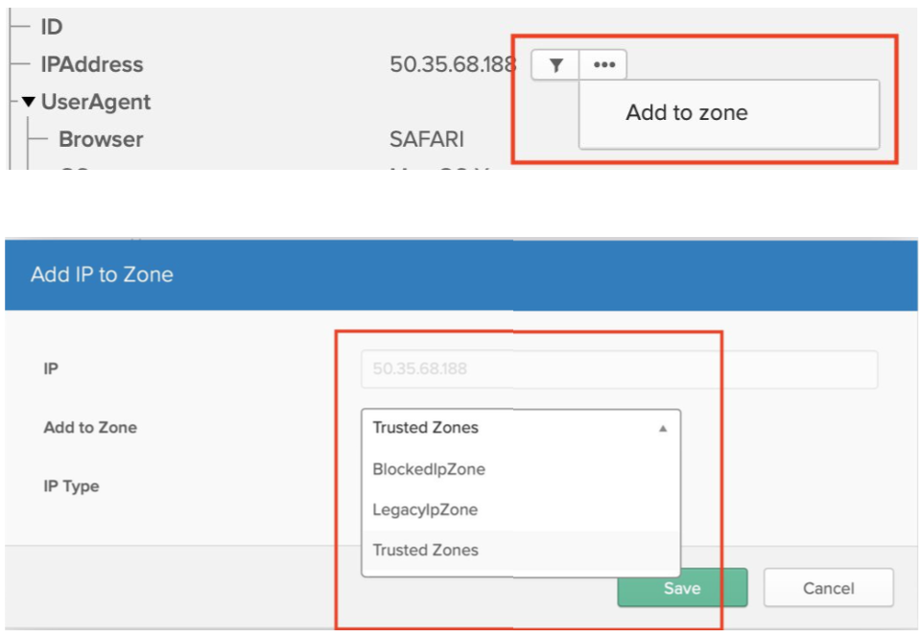The height and width of the screenshot is (637, 921).
Task: Click the 50.35.68.188 value in the tree
Action: [x=453, y=65]
